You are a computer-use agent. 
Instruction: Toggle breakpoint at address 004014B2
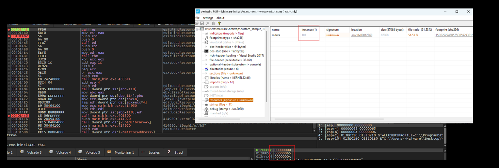point(9,36)
